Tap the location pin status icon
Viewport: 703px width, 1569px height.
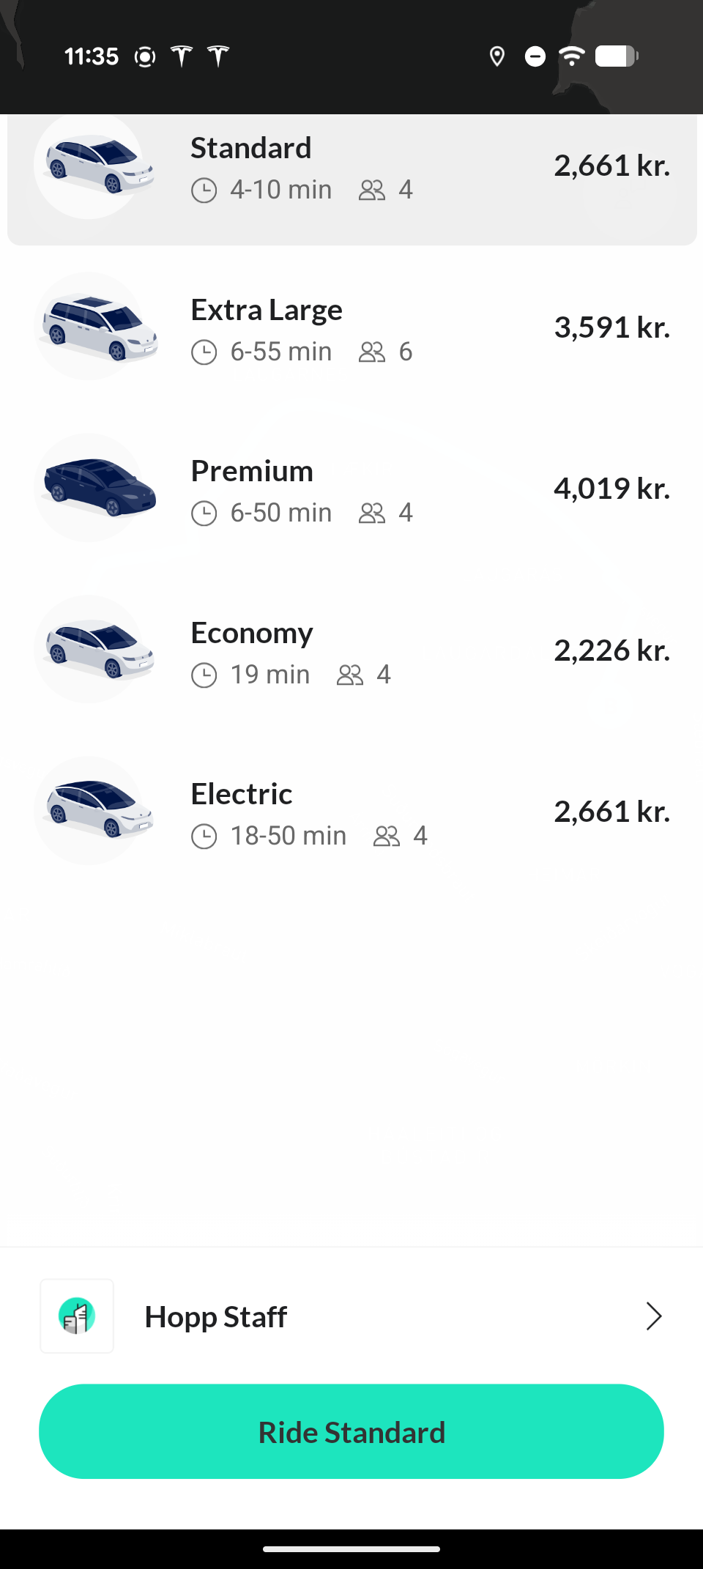click(497, 56)
